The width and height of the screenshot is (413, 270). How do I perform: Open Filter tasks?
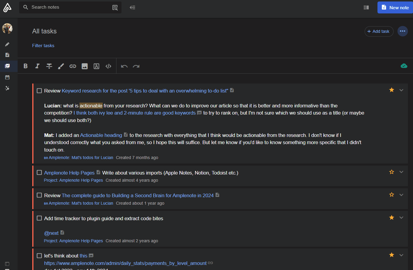pyautogui.click(x=43, y=46)
